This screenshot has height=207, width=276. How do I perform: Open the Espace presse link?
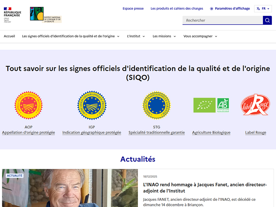[x=133, y=8]
